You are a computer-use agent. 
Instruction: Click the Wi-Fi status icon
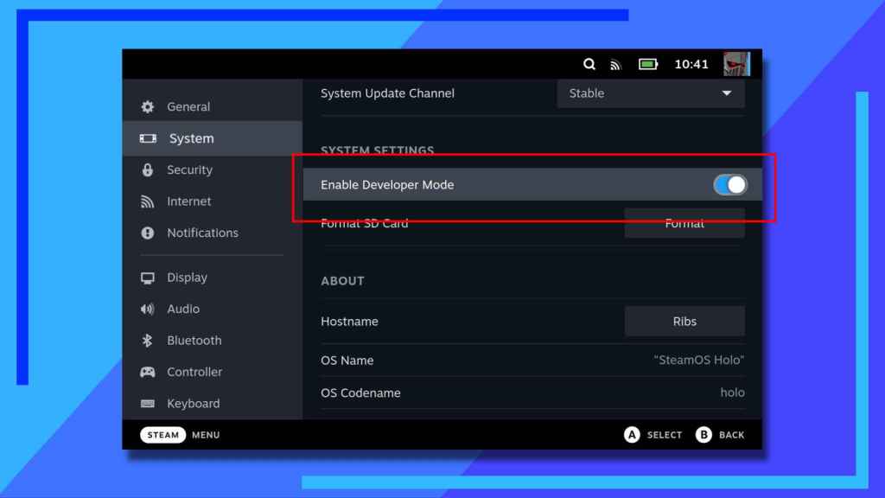click(615, 65)
